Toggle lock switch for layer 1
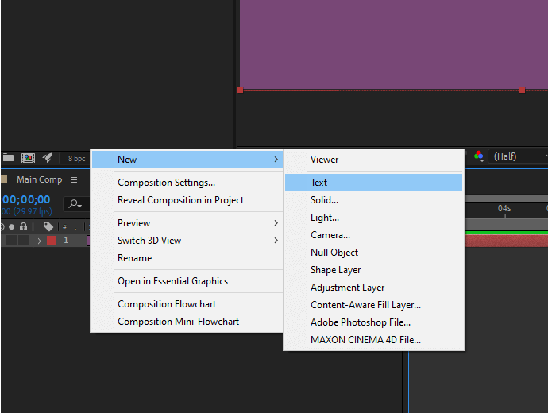 23,241
